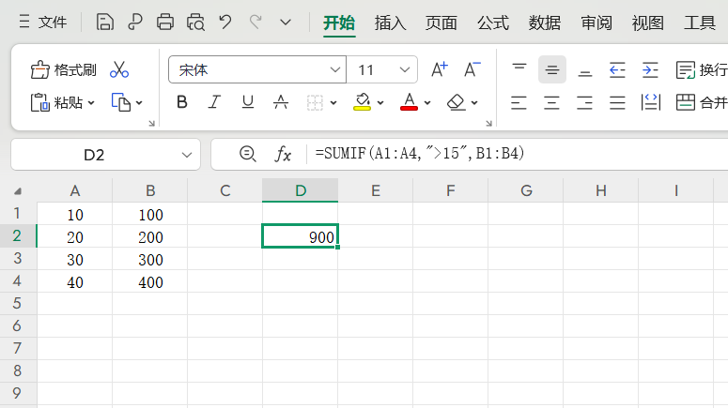Click the Cut scissors icon
This screenshot has height=408, width=728.
click(x=119, y=69)
